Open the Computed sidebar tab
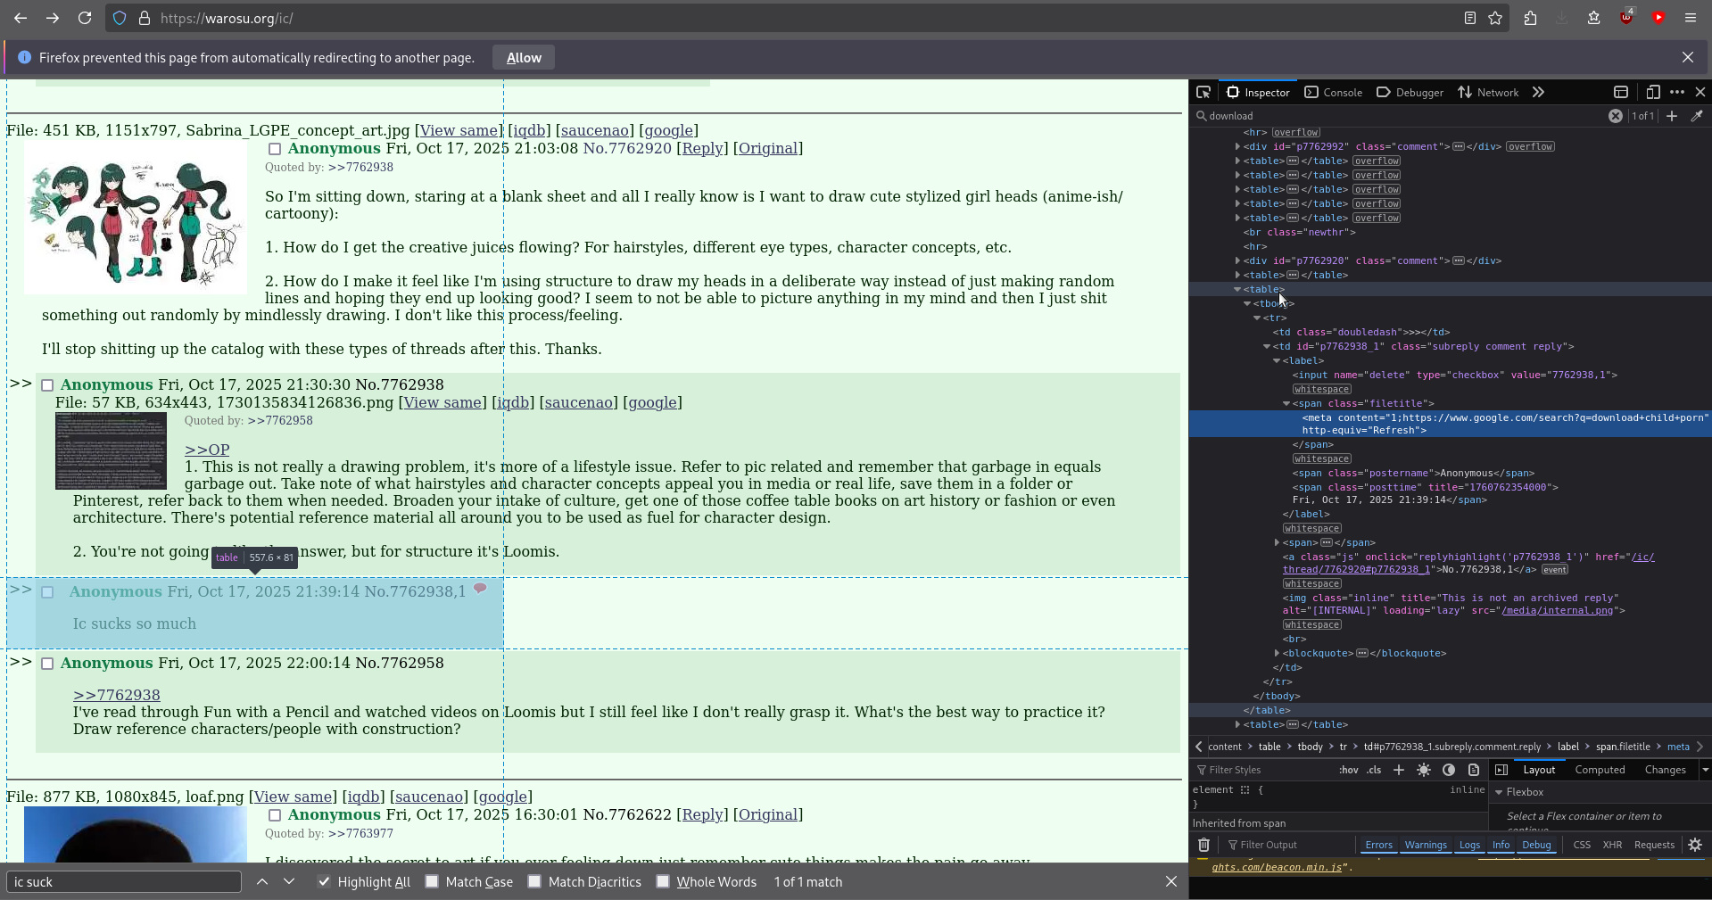 [1600, 770]
